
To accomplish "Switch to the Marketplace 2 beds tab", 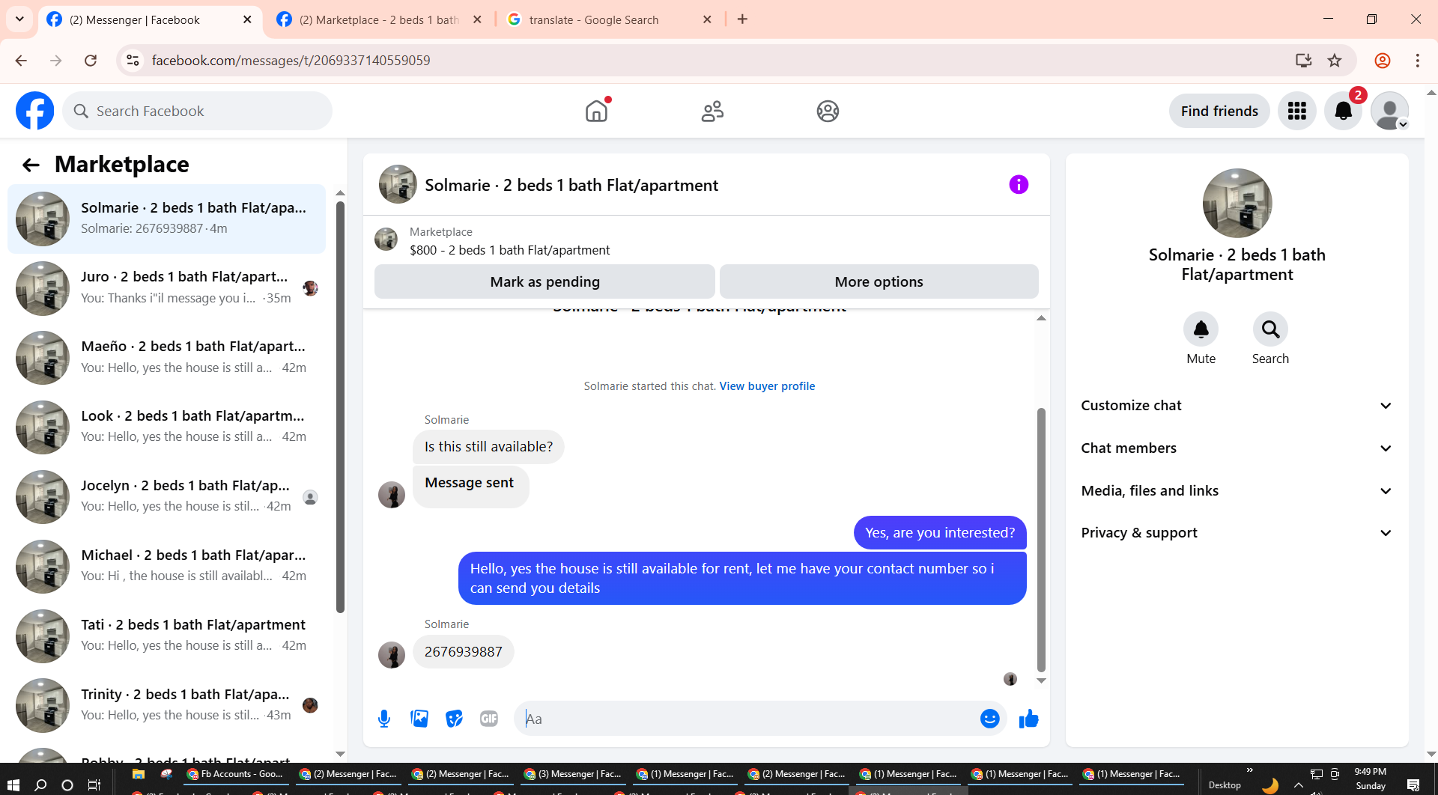I will point(378,20).
